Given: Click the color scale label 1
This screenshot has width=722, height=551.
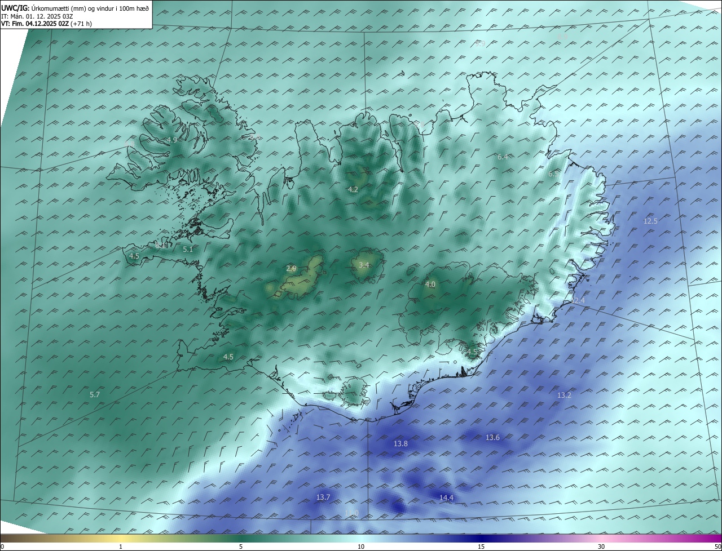Looking at the screenshot, I should pos(121,546).
